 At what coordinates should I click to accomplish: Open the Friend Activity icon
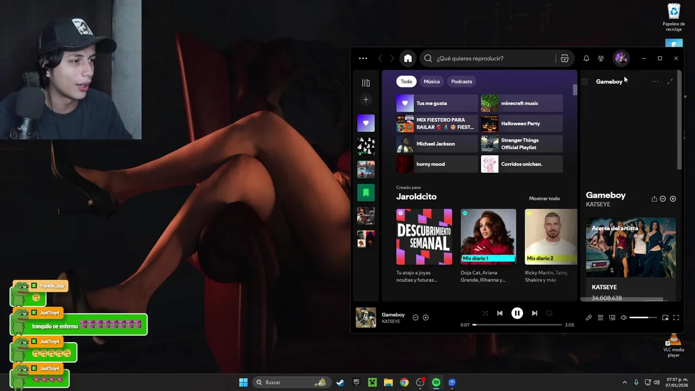601,58
